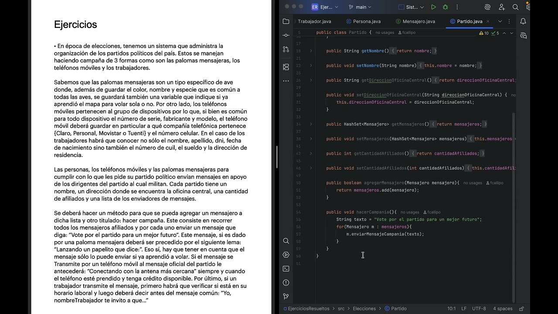Click EjerciciosResueltos in the breadcrumb bar
Screen dimensions: 558x314
(x=306, y=308)
